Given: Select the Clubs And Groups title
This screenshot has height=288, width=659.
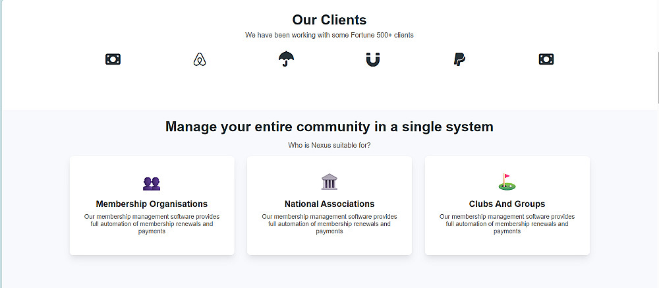Looking at the screenshot, I should point(507,204).
